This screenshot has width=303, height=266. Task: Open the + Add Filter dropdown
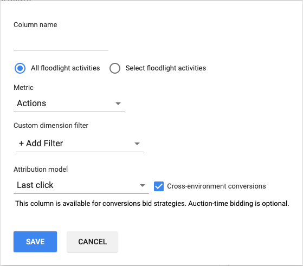80,144
